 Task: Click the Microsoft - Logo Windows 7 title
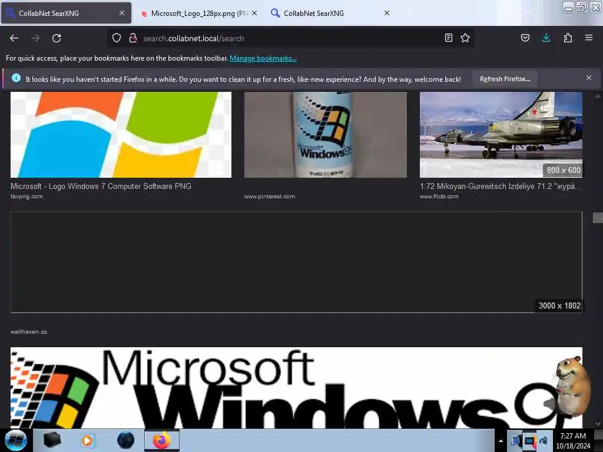click(101, 186)
